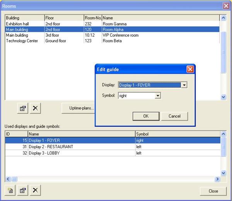
Task: Close the Rooms window with X
Action: (226, 6)
